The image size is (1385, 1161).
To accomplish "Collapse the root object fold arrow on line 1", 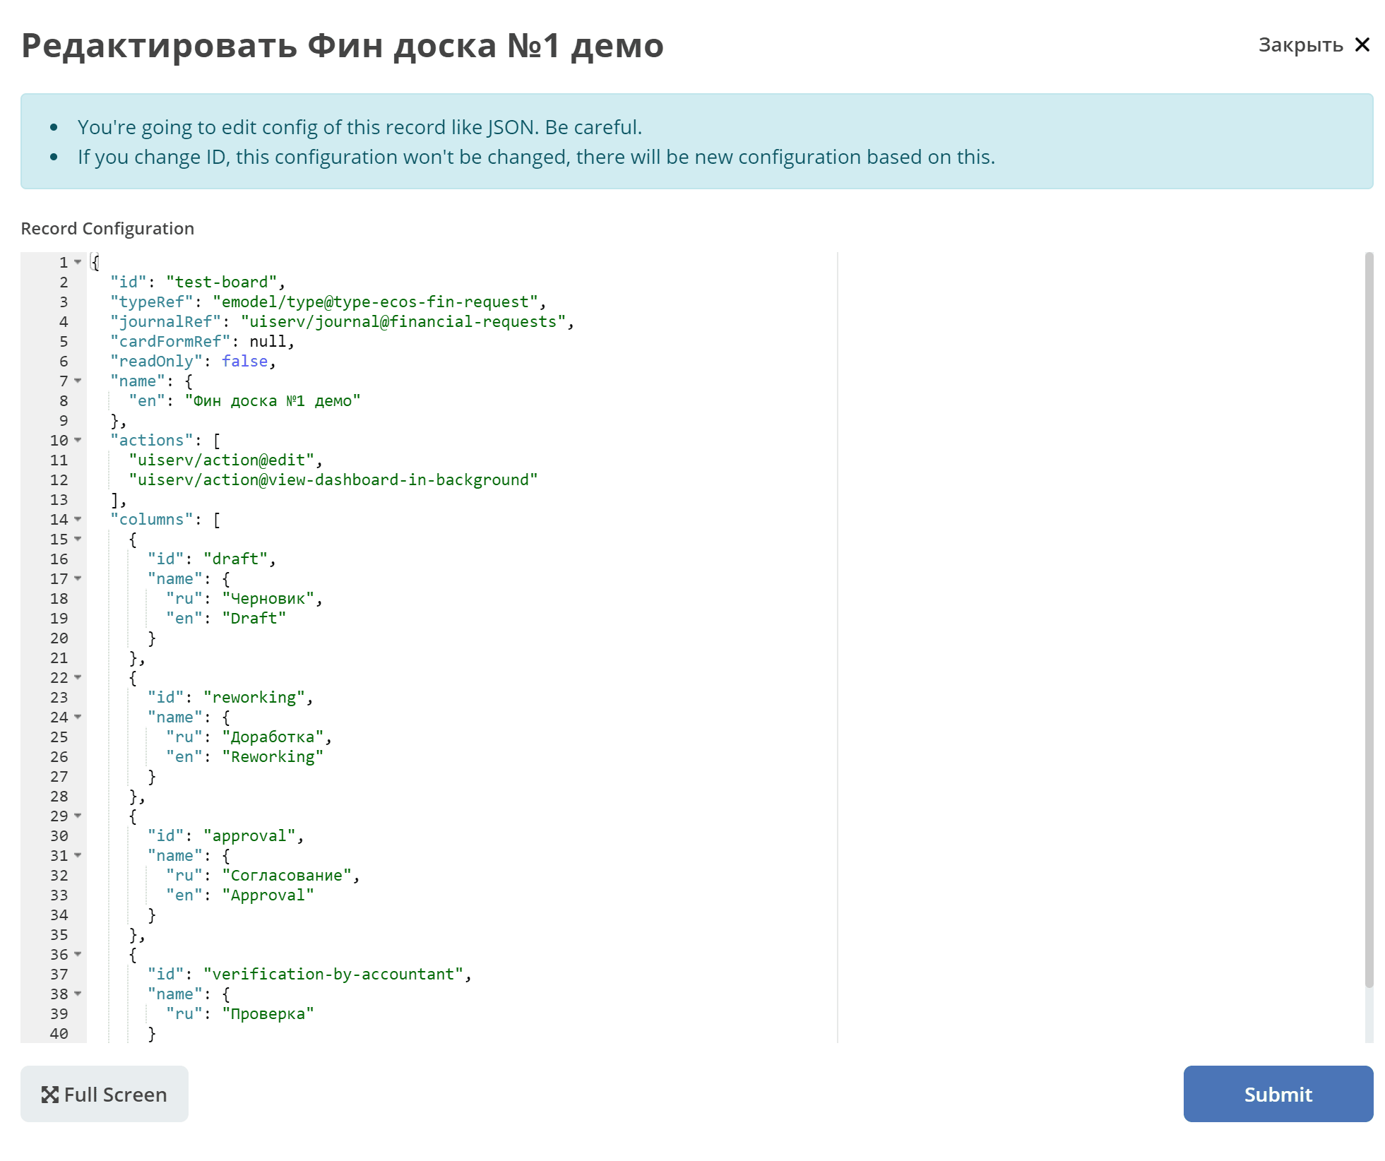I will (78, 262).
